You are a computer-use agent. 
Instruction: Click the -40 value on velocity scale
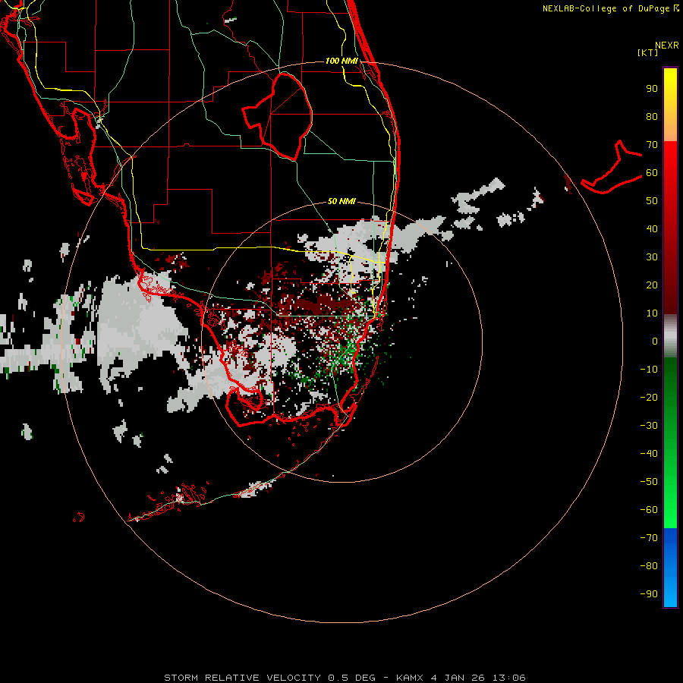(649, 454)
